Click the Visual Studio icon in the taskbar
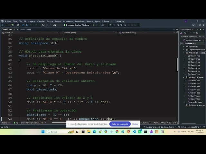 click(151, 132)
